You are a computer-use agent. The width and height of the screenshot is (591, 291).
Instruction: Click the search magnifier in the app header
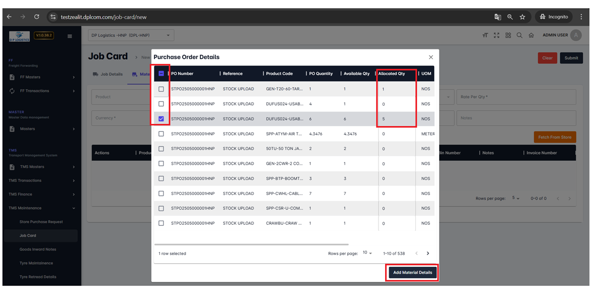tap(520, 35)
